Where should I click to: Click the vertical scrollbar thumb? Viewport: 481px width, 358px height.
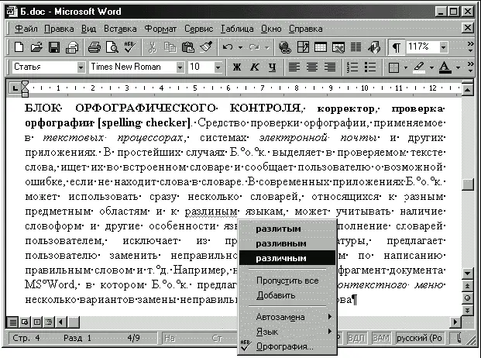click(468, 184)
